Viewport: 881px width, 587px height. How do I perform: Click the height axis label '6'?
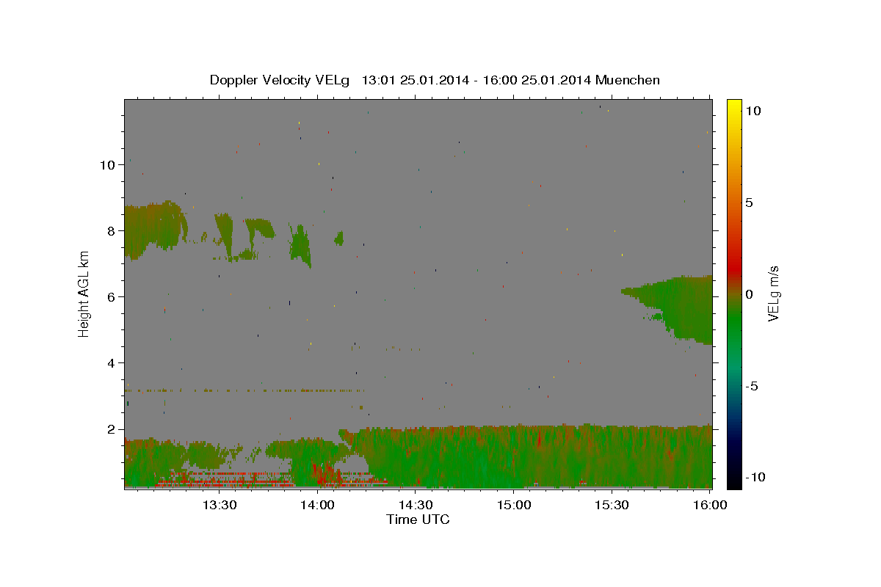(112, 297)
